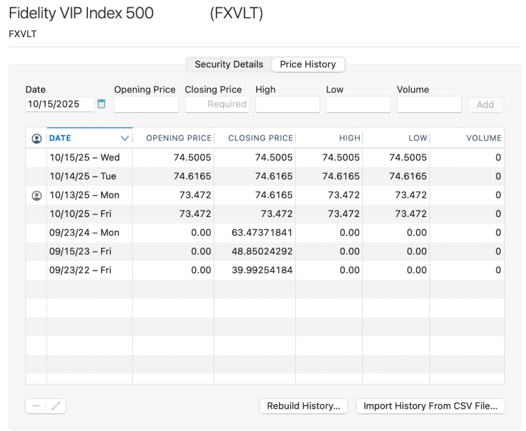Click opening price 74.5005 on 10/15/25 row
This screenshot has height=431, width=526.
coord(192,157)
